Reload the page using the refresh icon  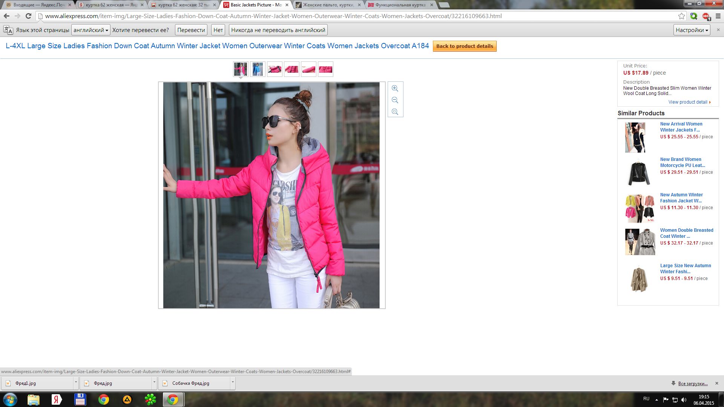[x=28, y=16]
